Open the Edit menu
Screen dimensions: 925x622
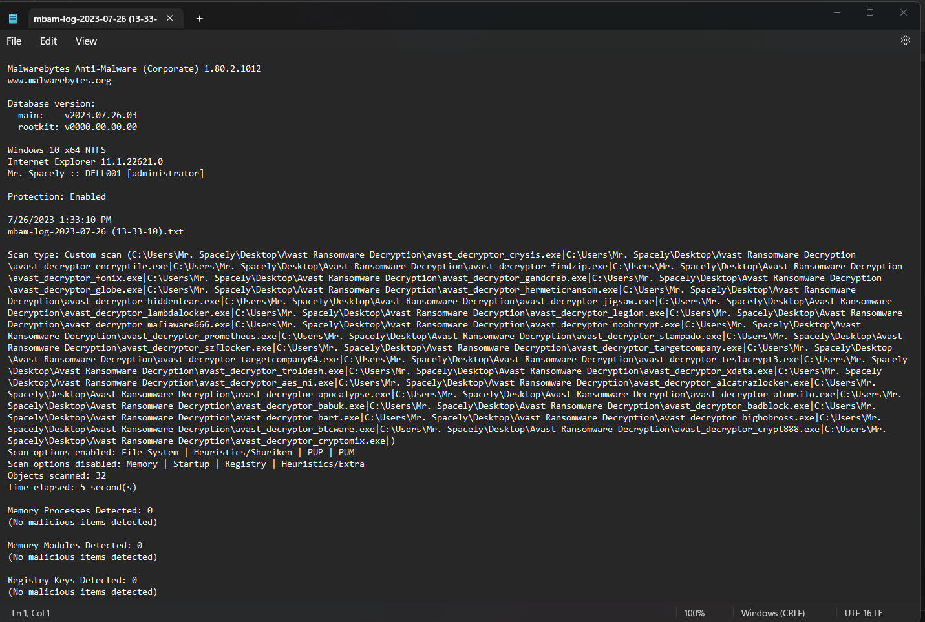[48, 41]
